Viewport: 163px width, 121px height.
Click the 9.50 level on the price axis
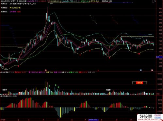[x=160, y=9]
